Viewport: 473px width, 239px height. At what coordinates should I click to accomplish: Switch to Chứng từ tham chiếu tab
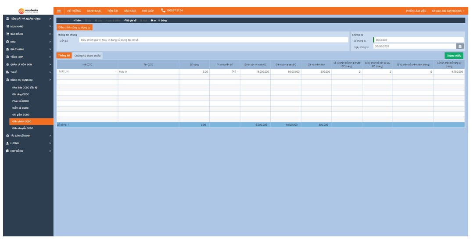point(87,55)
